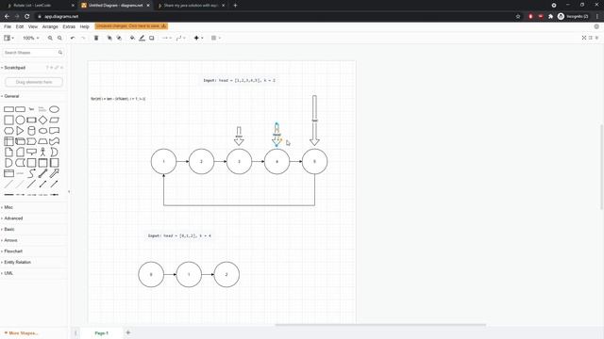This screenshot has height=339, width=604.
Task: Open the table dropdown in toolbar
Action: (216, 38)
